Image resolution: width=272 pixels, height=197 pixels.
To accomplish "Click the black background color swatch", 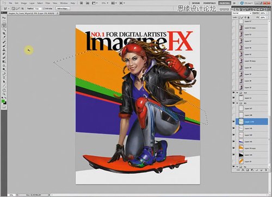I will pyautogui.click(x=5, y=104).
